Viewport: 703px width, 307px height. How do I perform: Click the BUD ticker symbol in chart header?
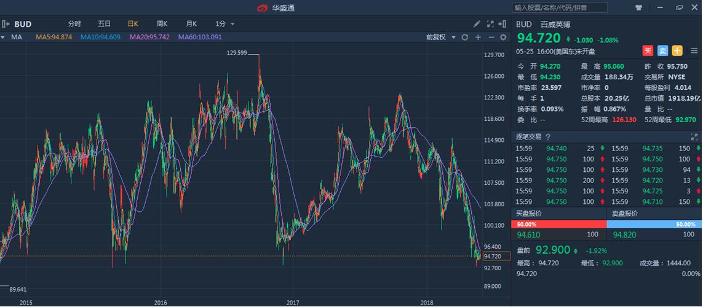(23, 24)
